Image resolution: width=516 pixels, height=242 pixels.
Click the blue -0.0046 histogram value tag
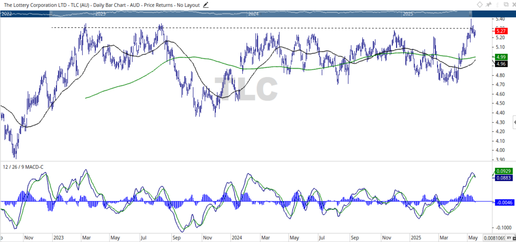503,203
